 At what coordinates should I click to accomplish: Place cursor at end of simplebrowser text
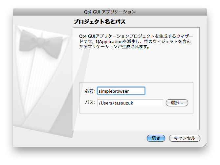pos(129,91)
